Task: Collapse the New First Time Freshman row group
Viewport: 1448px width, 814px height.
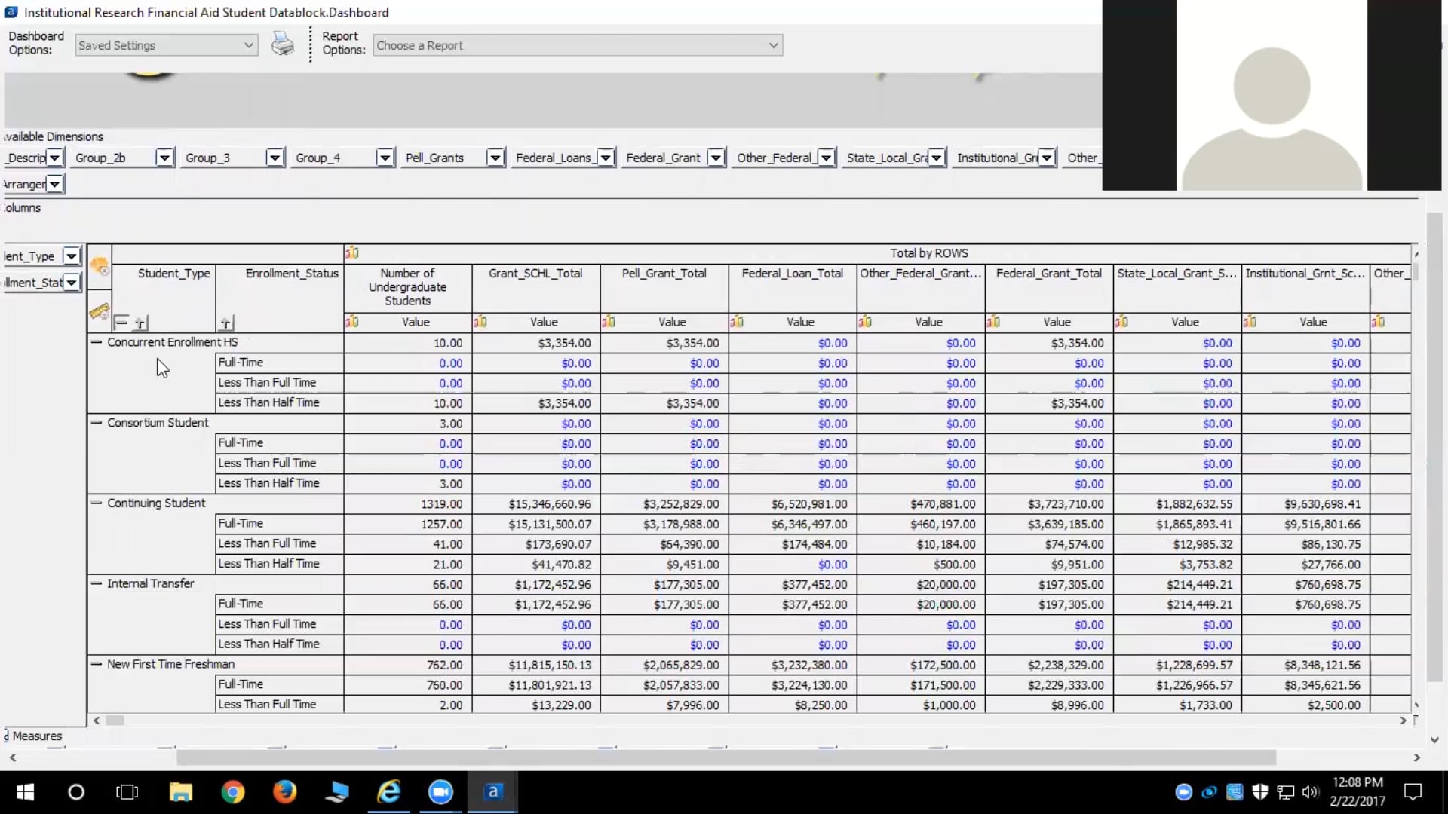Action: [97, 664]
